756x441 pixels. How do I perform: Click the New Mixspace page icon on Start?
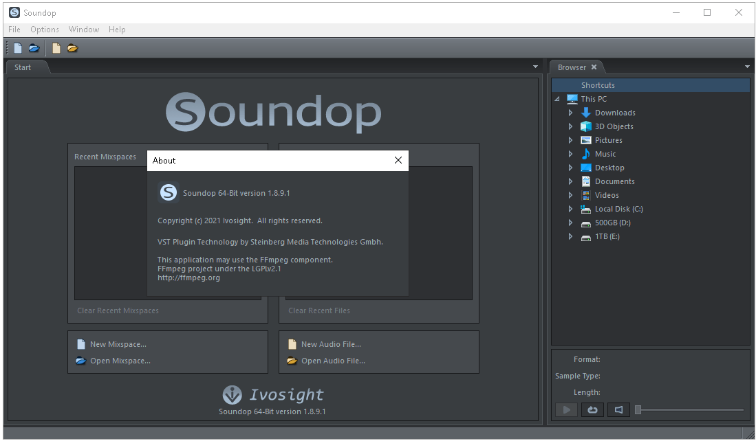pyautogui.click(x=81, y=344)
